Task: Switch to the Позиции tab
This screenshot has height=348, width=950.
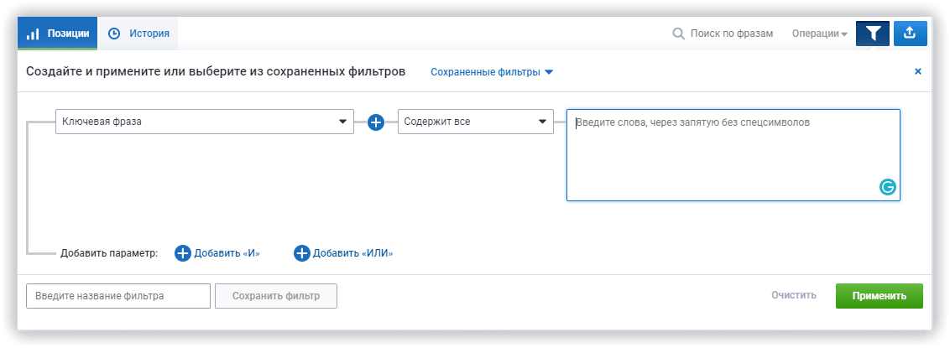Action: [x=58, y=34]
